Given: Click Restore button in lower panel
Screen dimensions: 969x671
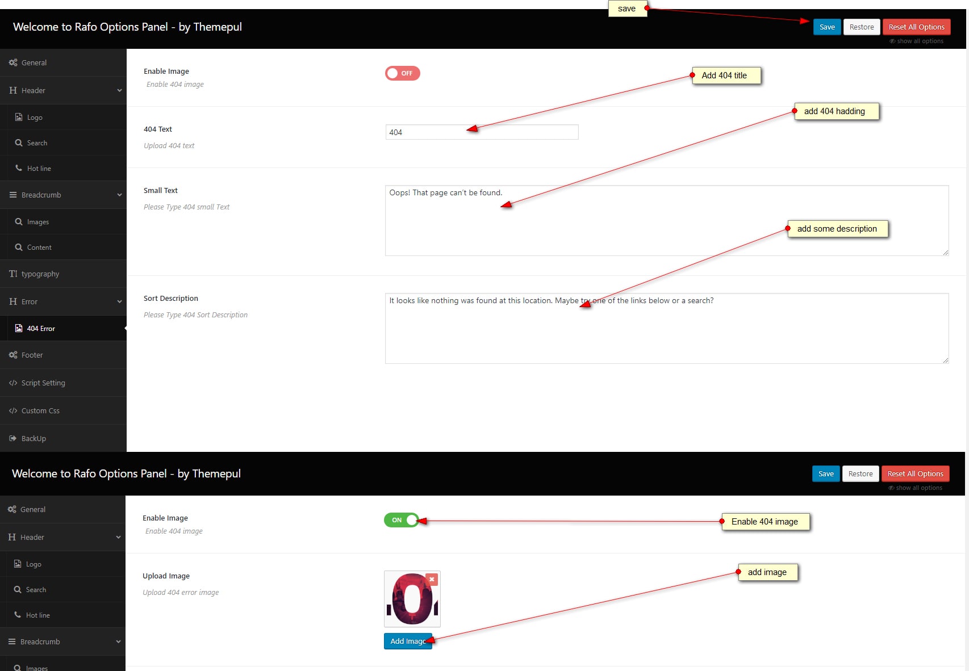Looking at the screenshot, I should coord(861,473).
